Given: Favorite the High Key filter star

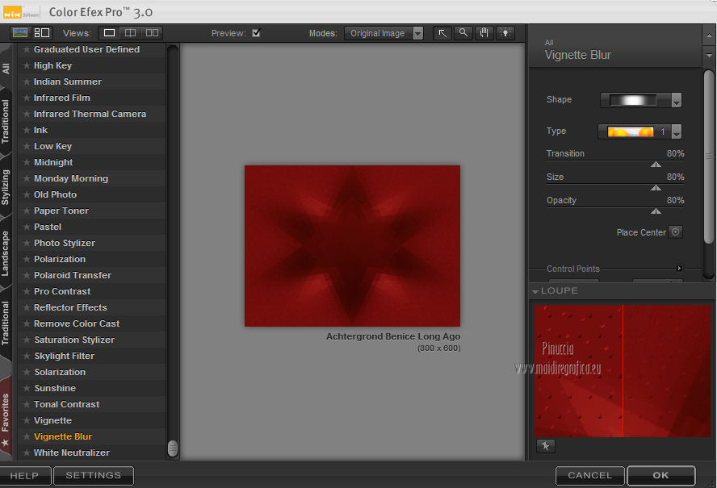Looking at the screenshot, I should (27, 66).
